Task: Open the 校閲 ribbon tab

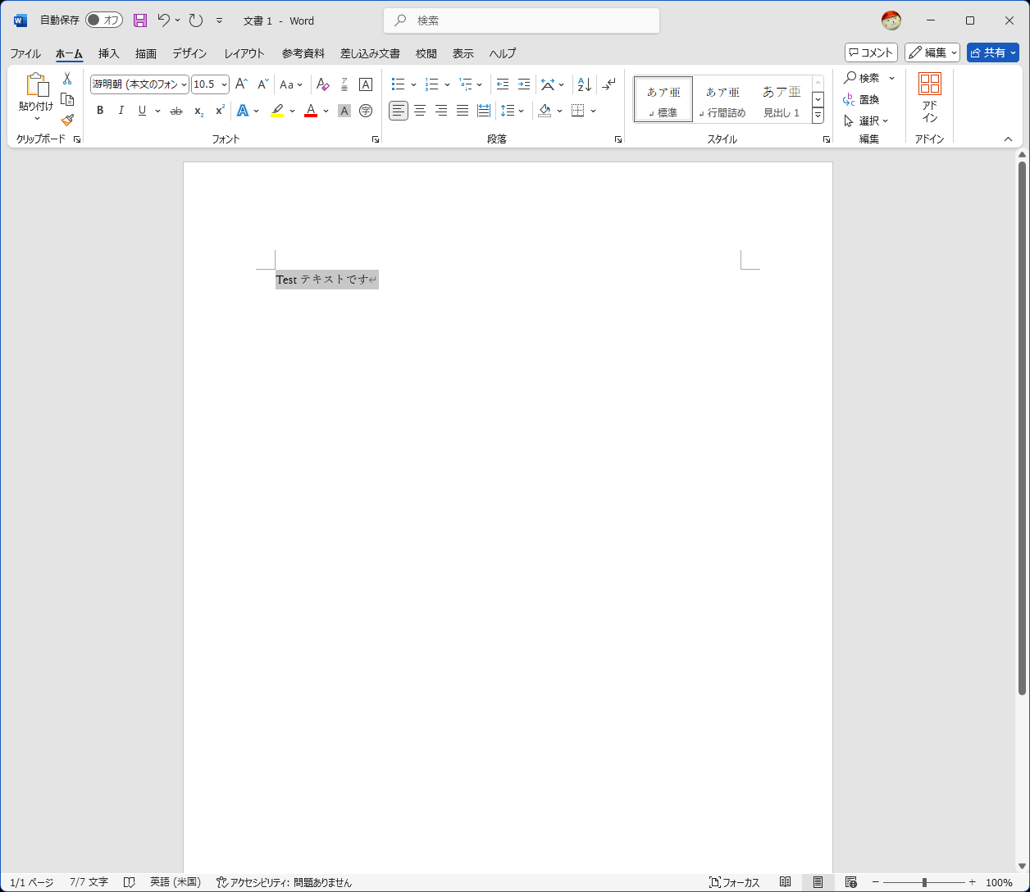Action: [x=426, y=53]
